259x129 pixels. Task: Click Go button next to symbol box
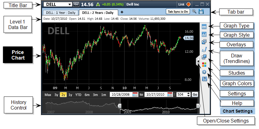pyautogui.click(x=76, y=5)
